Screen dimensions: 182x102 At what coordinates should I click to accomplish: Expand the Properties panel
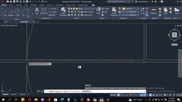[x=124, y=18]
